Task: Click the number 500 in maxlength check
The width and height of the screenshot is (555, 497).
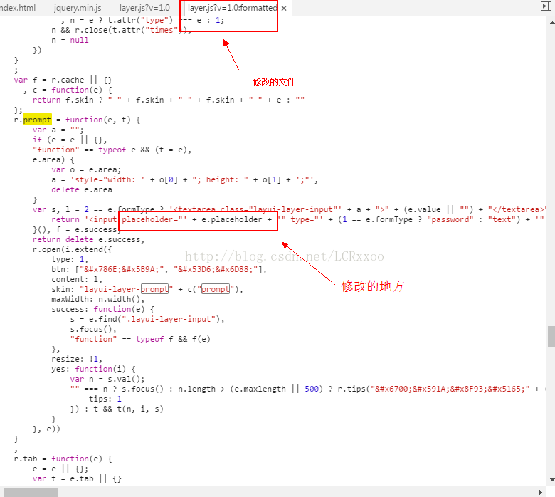Action: point(312,389)
